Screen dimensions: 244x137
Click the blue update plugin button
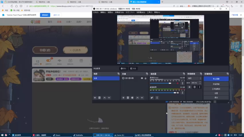coord(45,15)
